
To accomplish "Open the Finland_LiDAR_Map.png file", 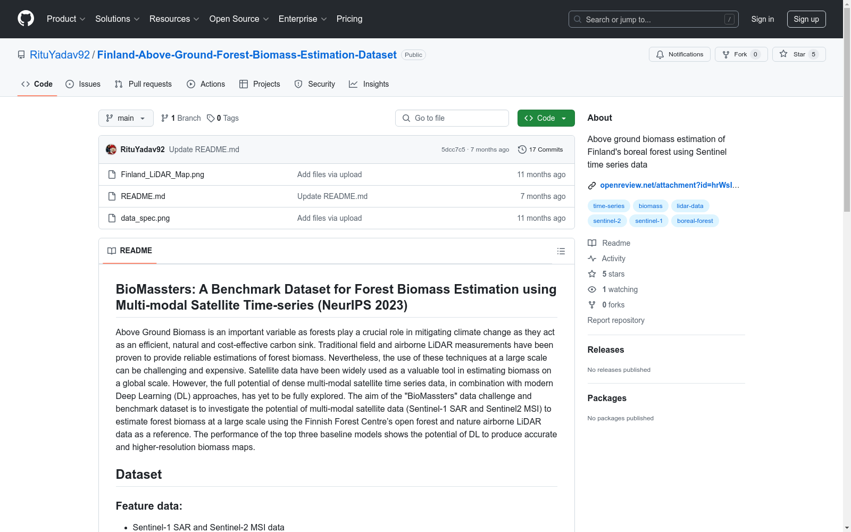I will point(163,174).
